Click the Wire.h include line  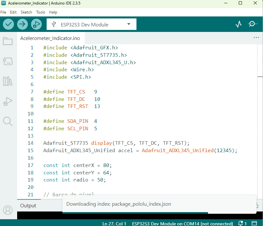(69, 70)
